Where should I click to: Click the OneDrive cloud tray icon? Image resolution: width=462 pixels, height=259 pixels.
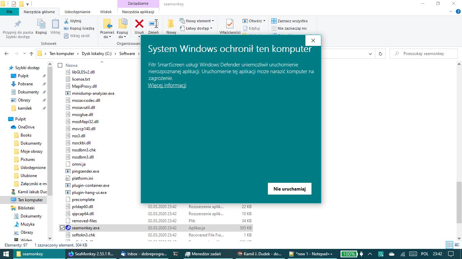click(392, 254)
